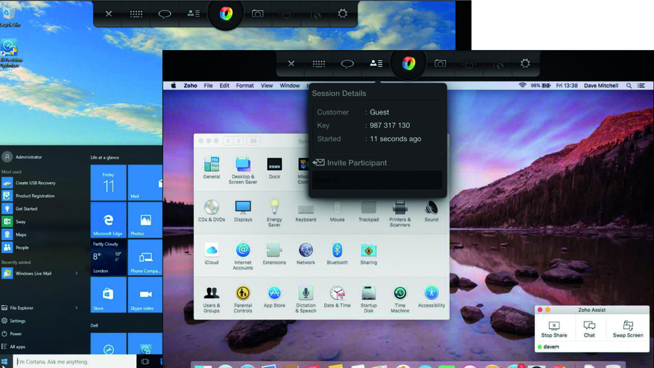Click the Email ID field under Invite Participant
654x368 pixels.
377,180
